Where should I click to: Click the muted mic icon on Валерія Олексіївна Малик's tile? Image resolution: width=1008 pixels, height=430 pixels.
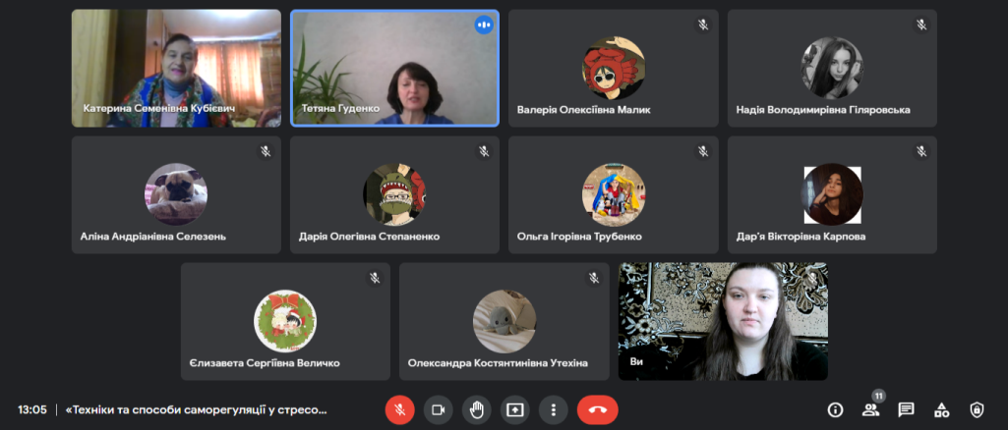point(703,25)
